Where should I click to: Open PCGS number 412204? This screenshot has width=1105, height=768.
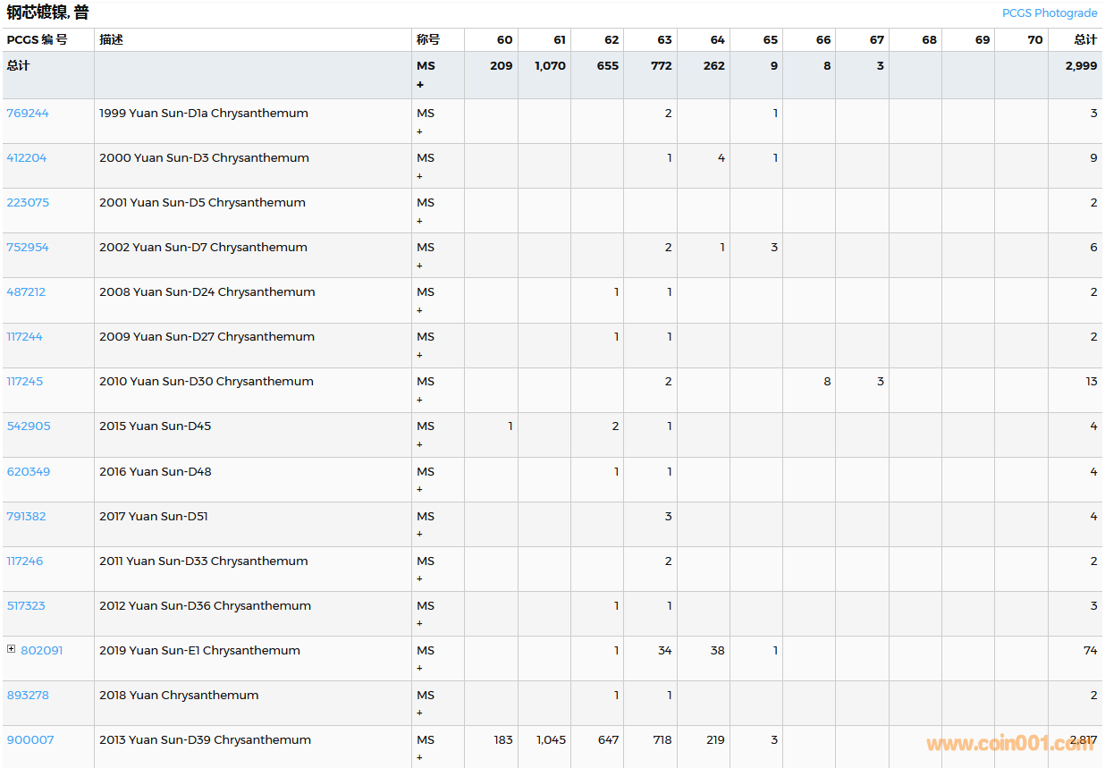pyautogui.click(x=27, y=157)
